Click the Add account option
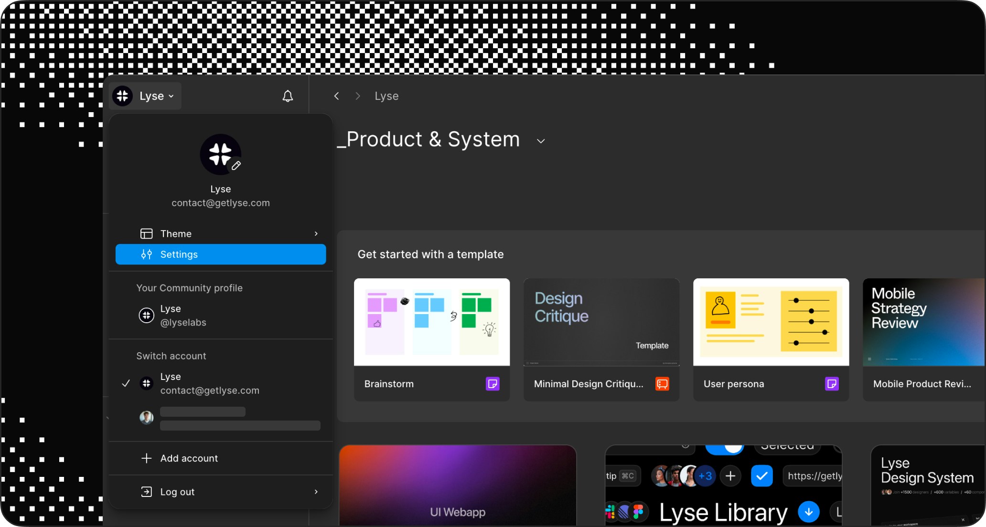Image resolution: width=986 pixels, height=527 pixels. tap(189, 458)
